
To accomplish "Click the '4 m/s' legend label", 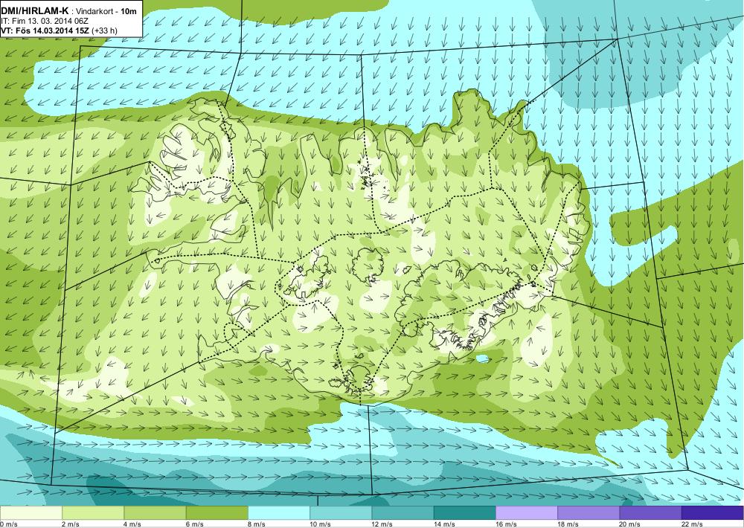I will pyautogui.click(x=133, y=524).
